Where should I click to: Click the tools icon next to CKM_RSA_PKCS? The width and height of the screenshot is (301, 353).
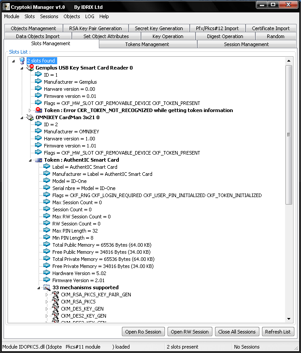pyautogui.click(x=55, y=302)
